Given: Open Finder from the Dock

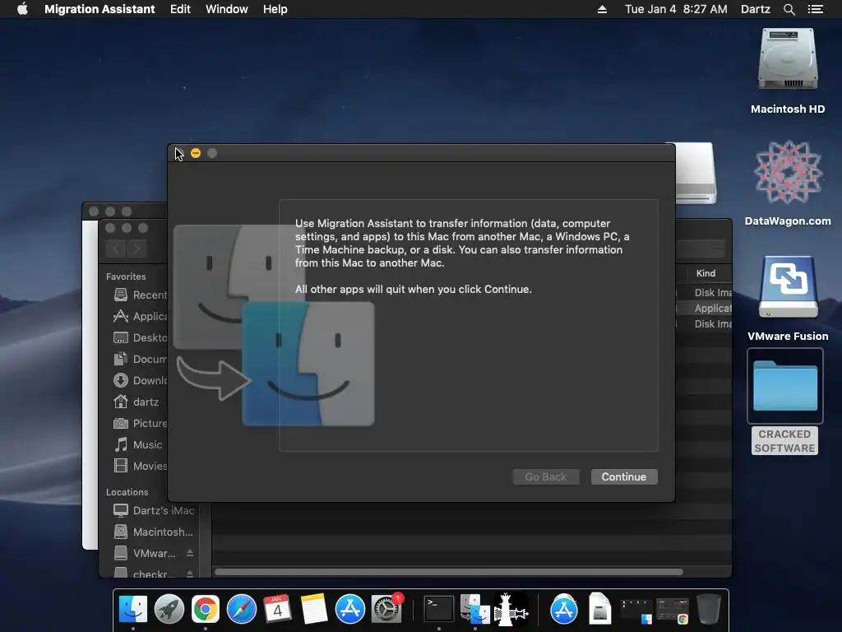Looking at the screenshot, I should 132,610.
